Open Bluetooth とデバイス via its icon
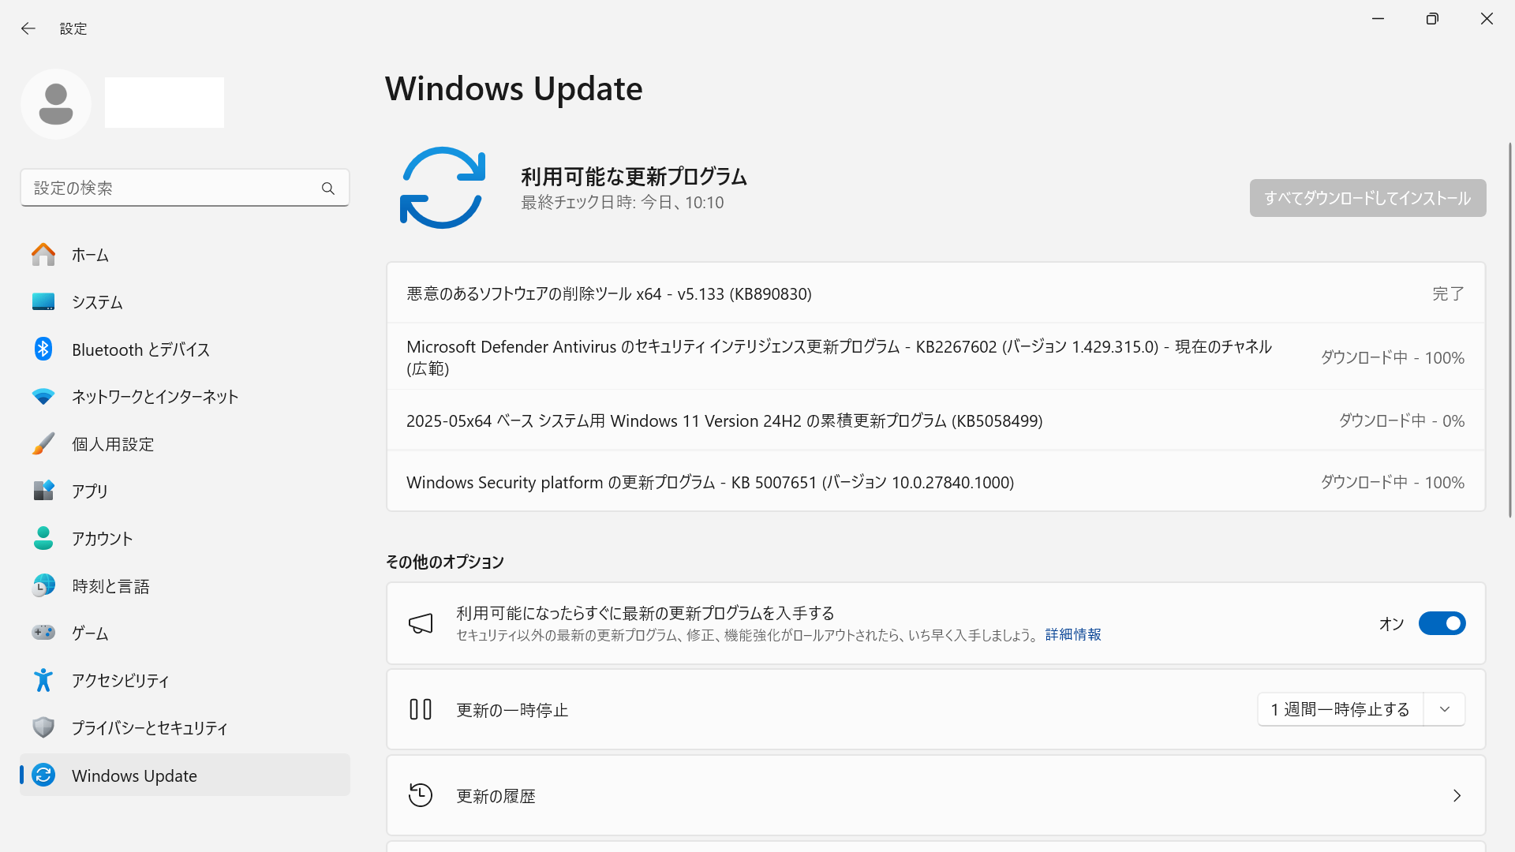 43,349
